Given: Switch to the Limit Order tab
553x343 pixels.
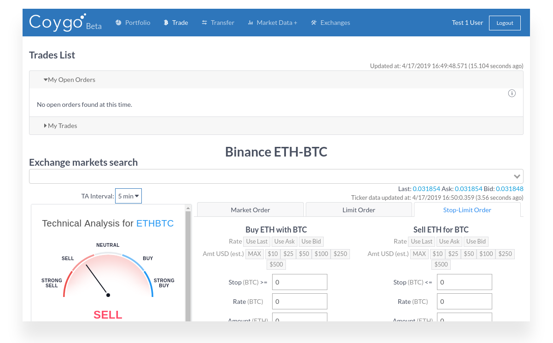Looking at the screenshot, I should [359, 209].
